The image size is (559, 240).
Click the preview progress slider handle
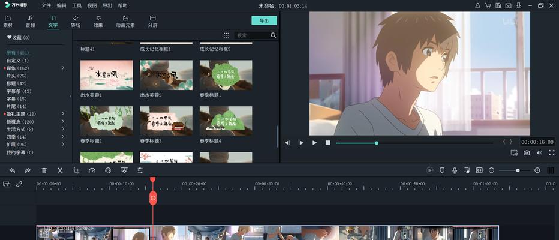tap(377, 143)
